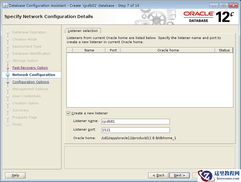241x182 pixels.
Task: Open Help for this wizard
Action: (15, 175)
